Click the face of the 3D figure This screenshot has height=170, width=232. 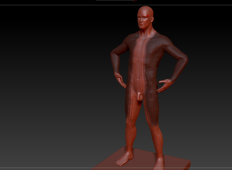[142, 21]
